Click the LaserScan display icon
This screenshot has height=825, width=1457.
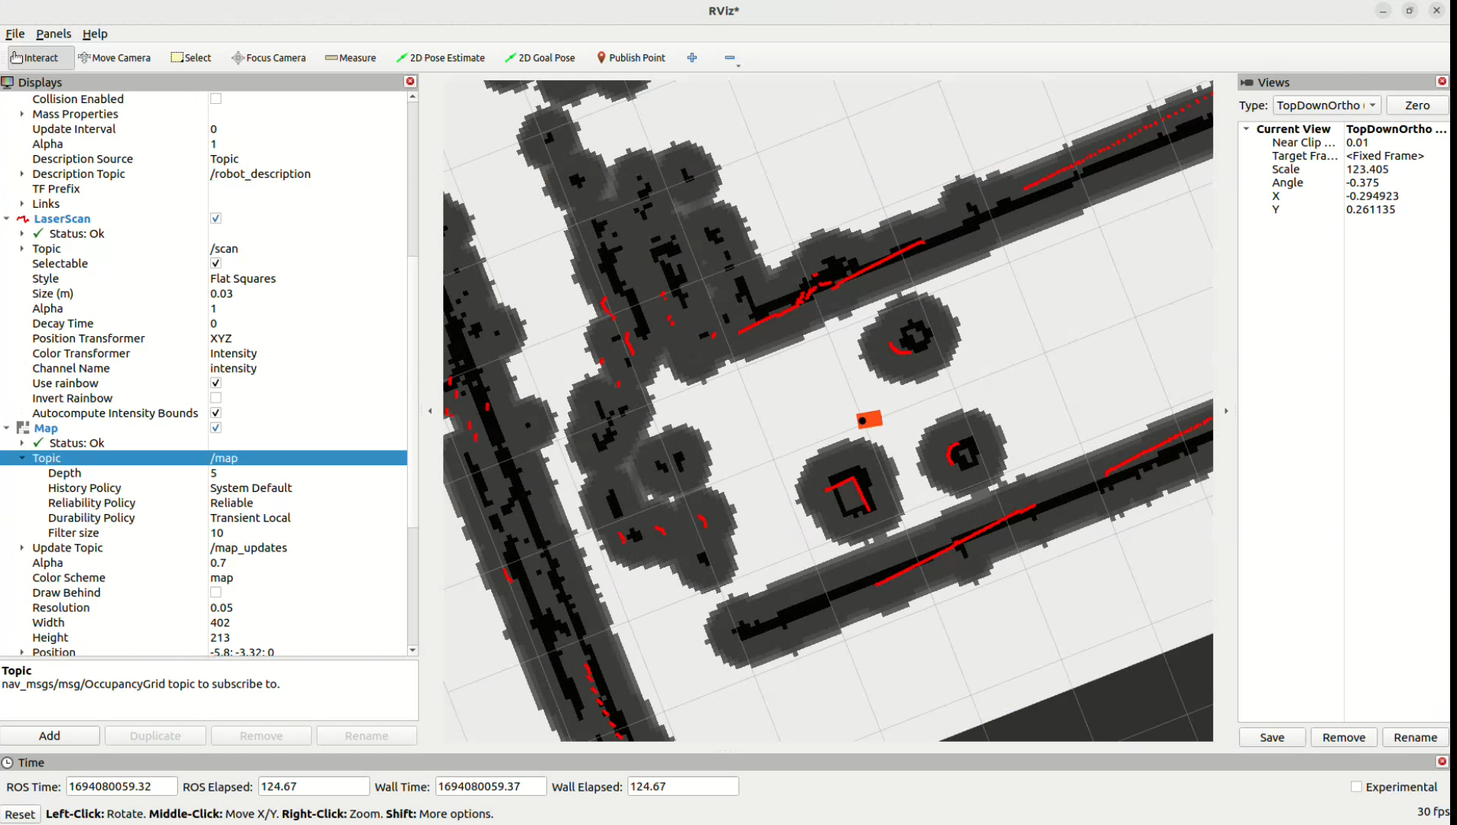click(23, 218)
